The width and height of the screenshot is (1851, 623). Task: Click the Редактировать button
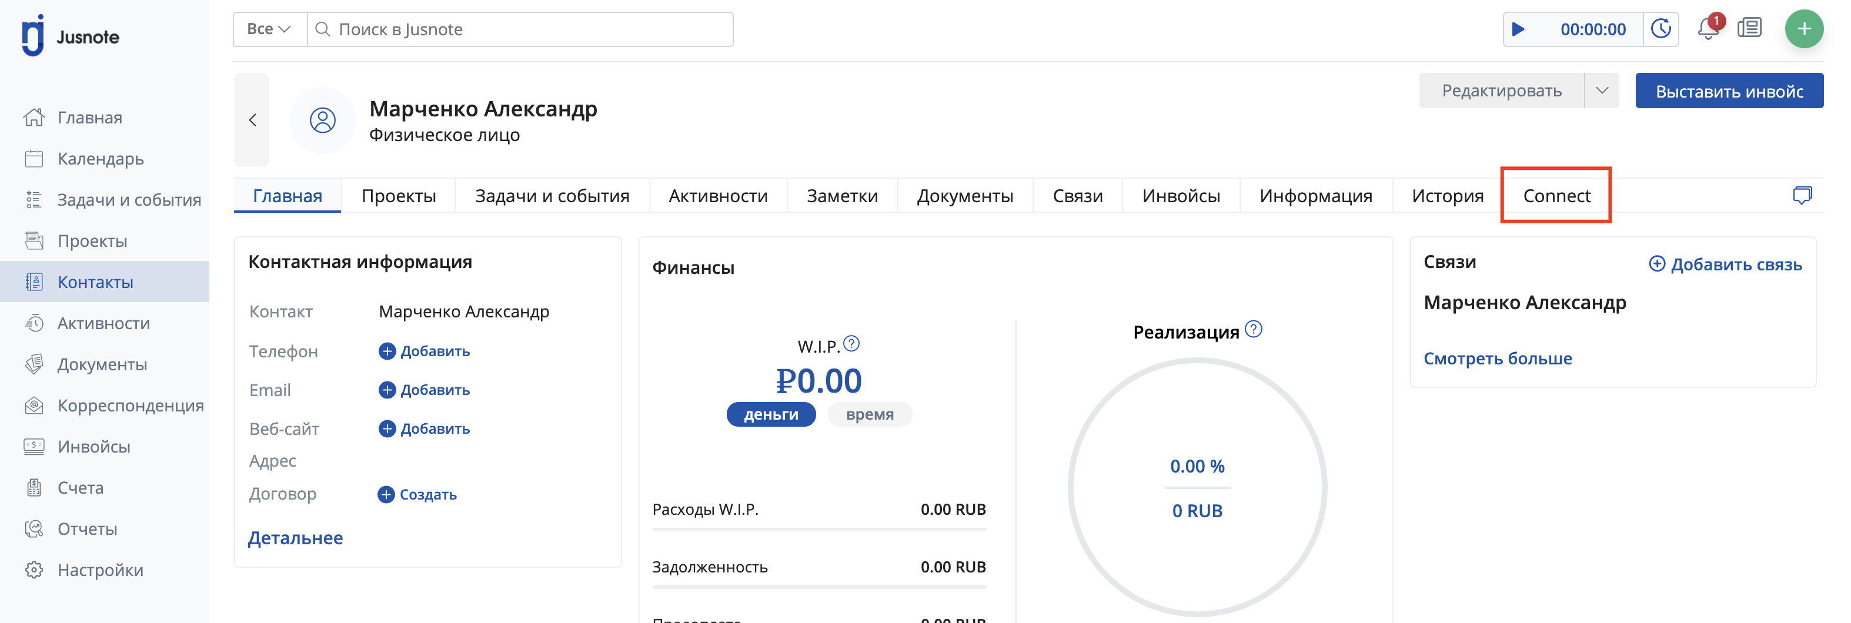(1501, 91)
